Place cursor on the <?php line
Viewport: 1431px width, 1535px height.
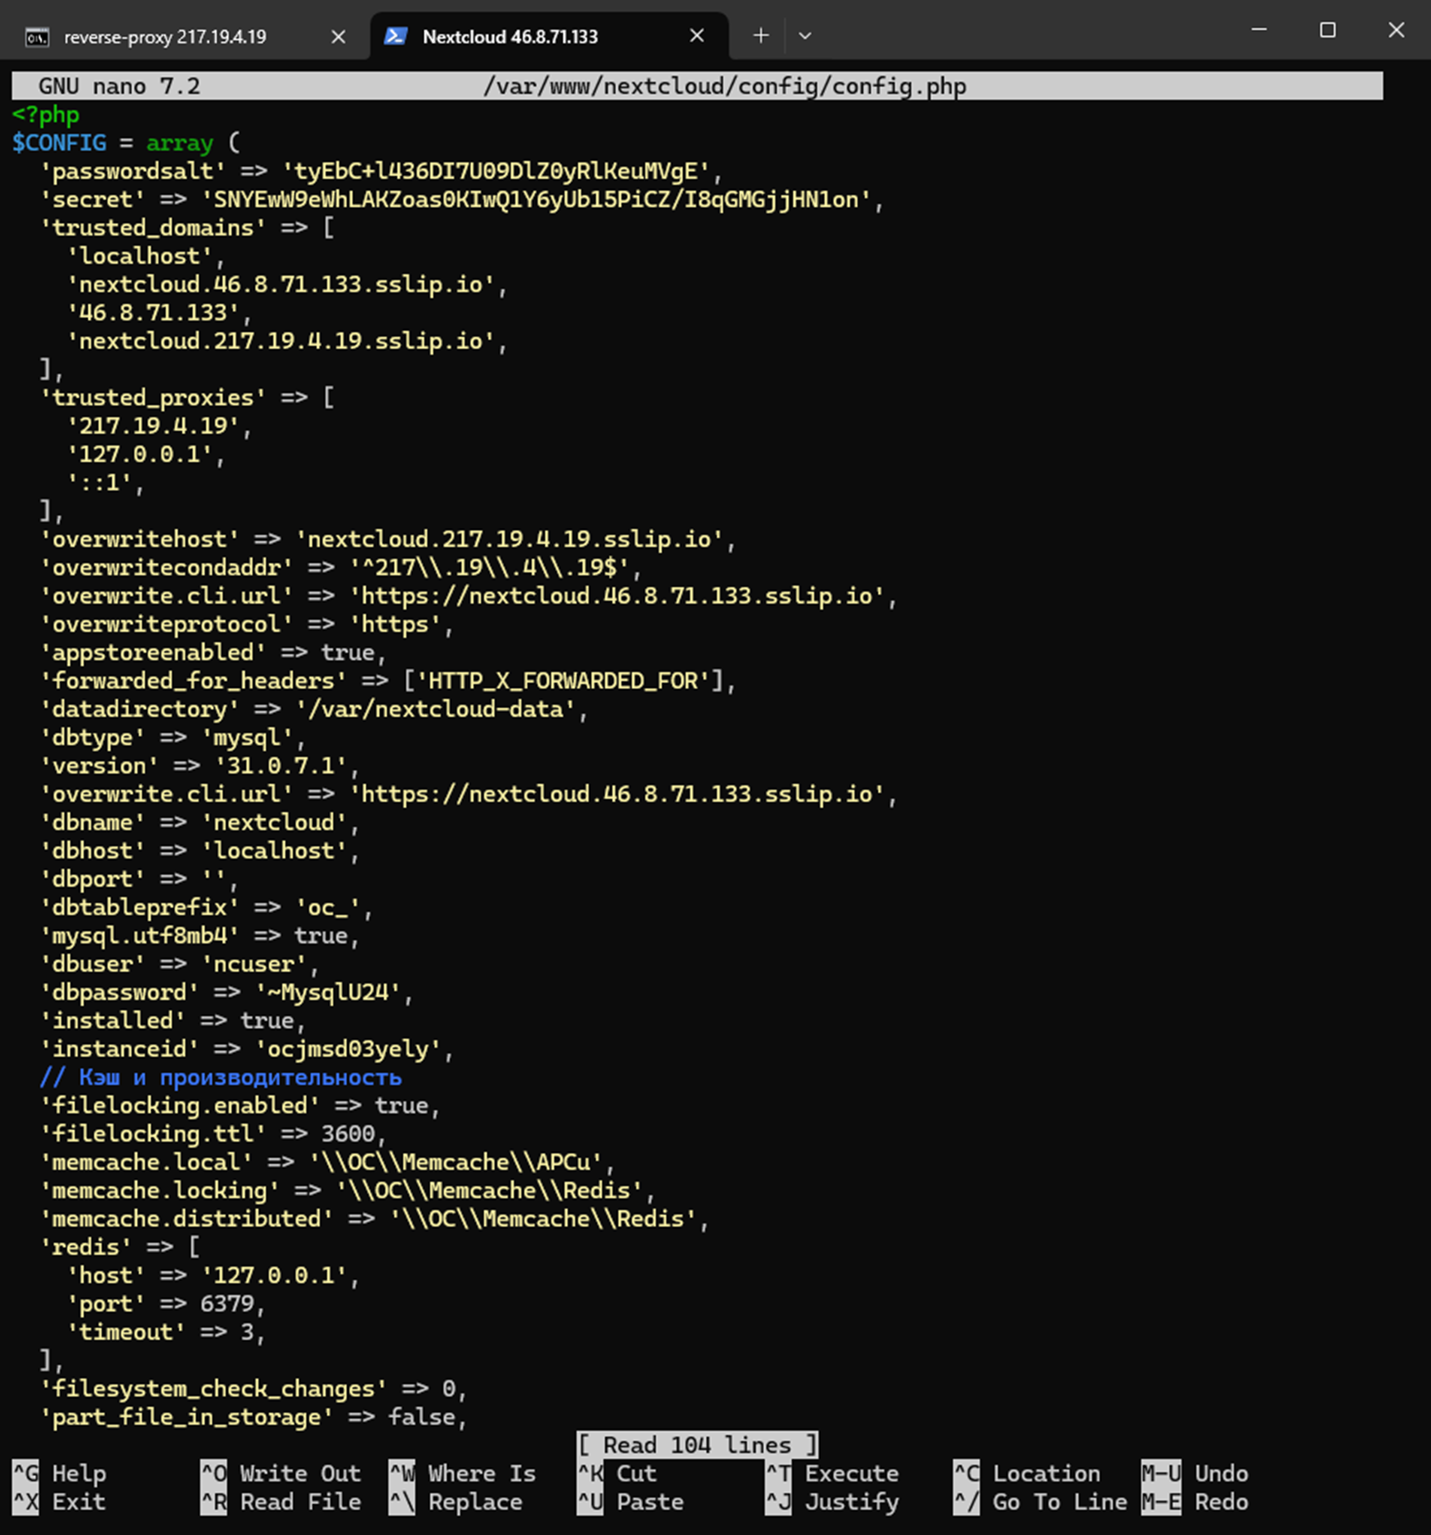(x=46, y=114)
